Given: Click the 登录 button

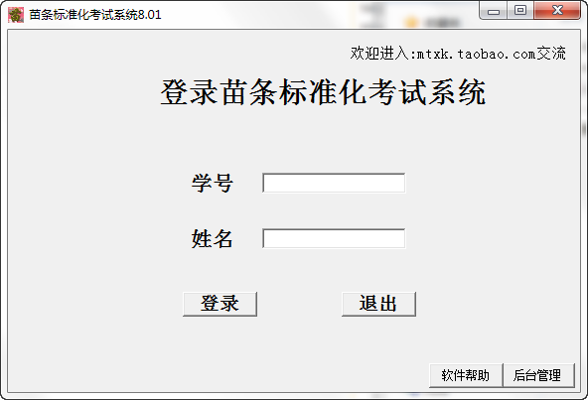Looking at the screenshot, I should point(220,304).
